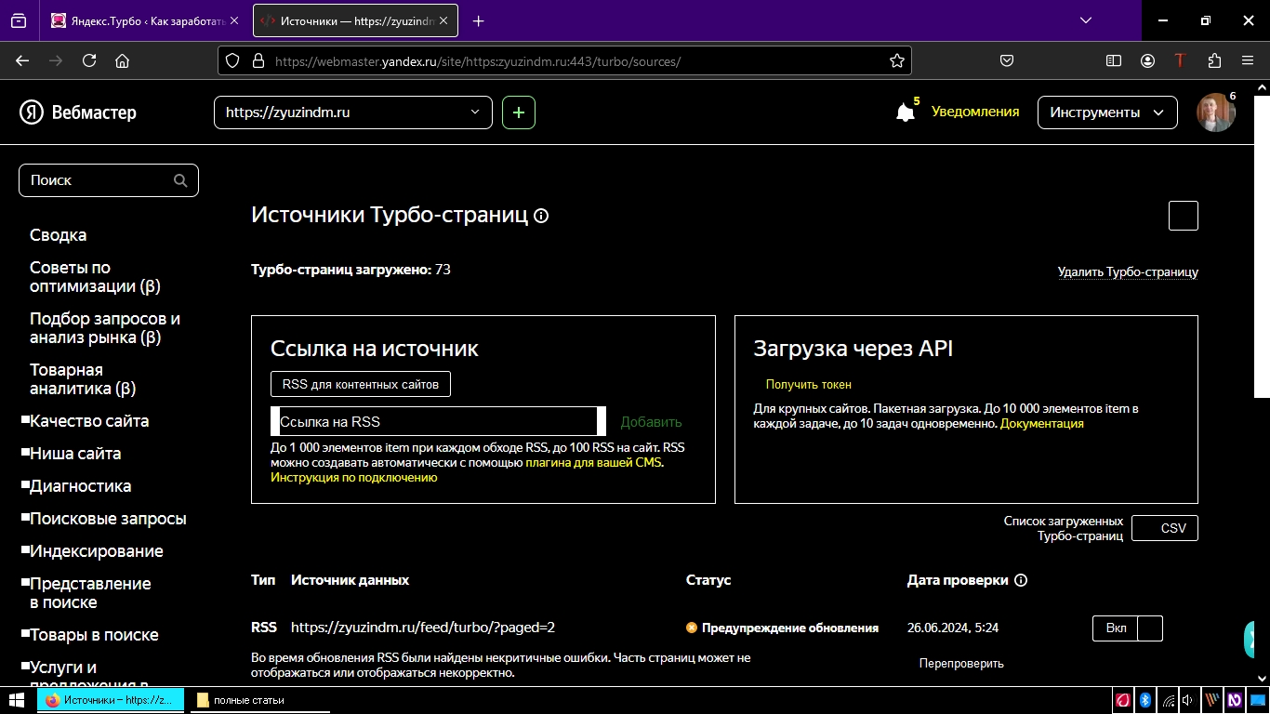This screenshot has width=1270, height=714.
Task: Open tracking protection shield in address bar
Action: [232, 60]
